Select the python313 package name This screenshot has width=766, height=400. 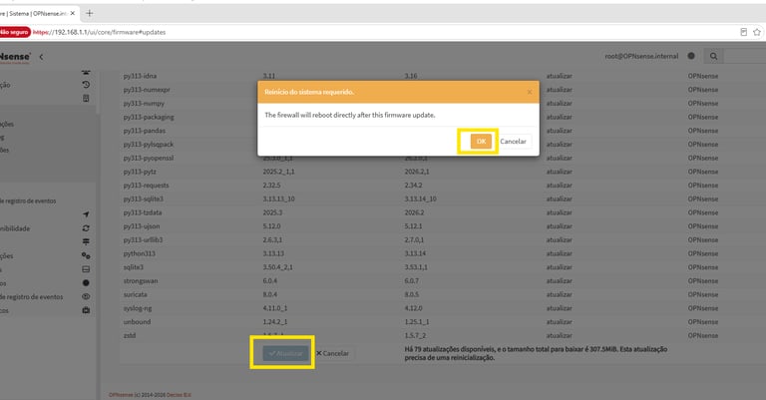140,253
